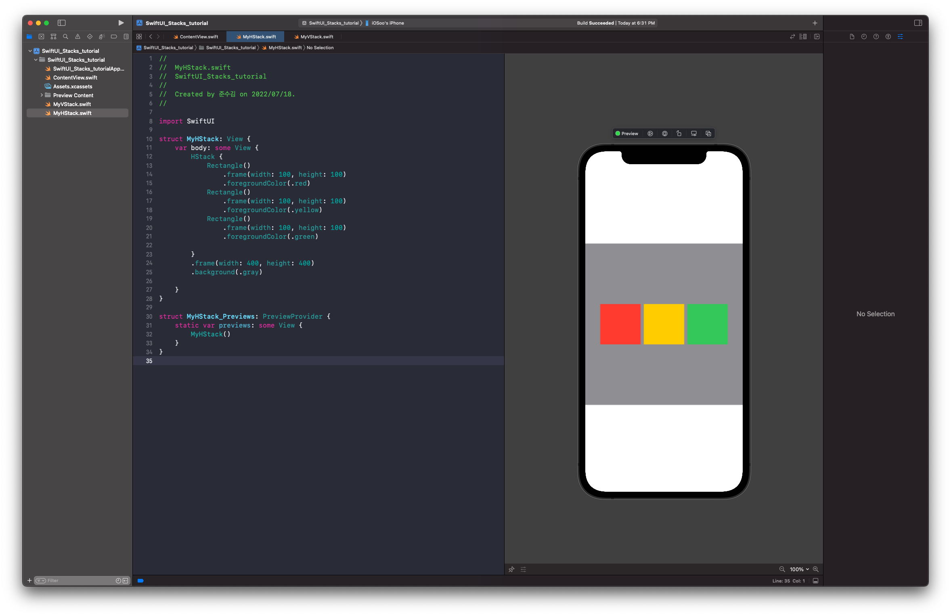Click the red rectangle in preview
The width and height of the screenshot is (951, 616).
click(620, 324)
